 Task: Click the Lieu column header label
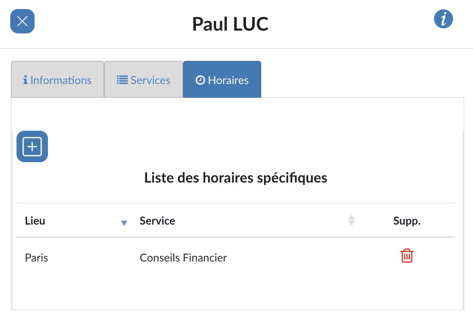click(35, 221)
